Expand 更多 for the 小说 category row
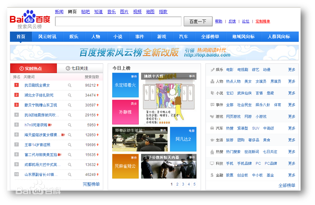Viewport: 315px width, 205px height. point(292,93)
